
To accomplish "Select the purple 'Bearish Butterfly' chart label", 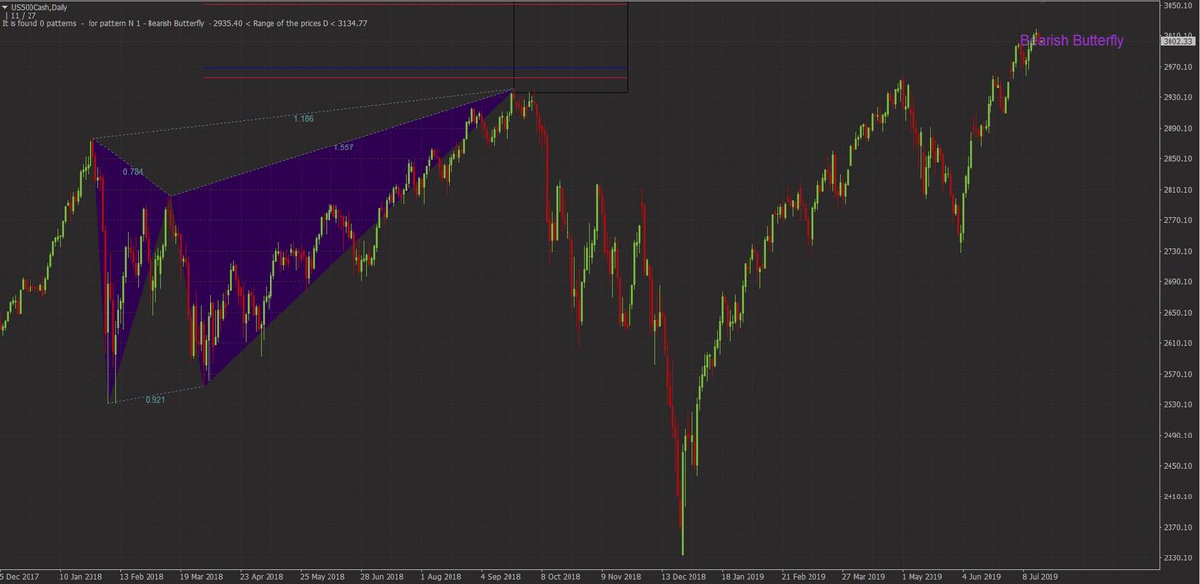I will (x=1071, y=41).
